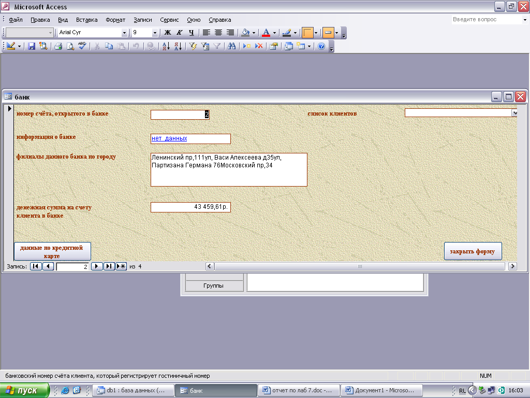
Task: Open line color dropdown arrow
Action: click(295, 33)
